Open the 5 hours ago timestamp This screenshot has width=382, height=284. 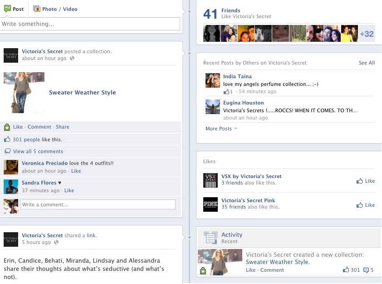click(x=36, y=242)
